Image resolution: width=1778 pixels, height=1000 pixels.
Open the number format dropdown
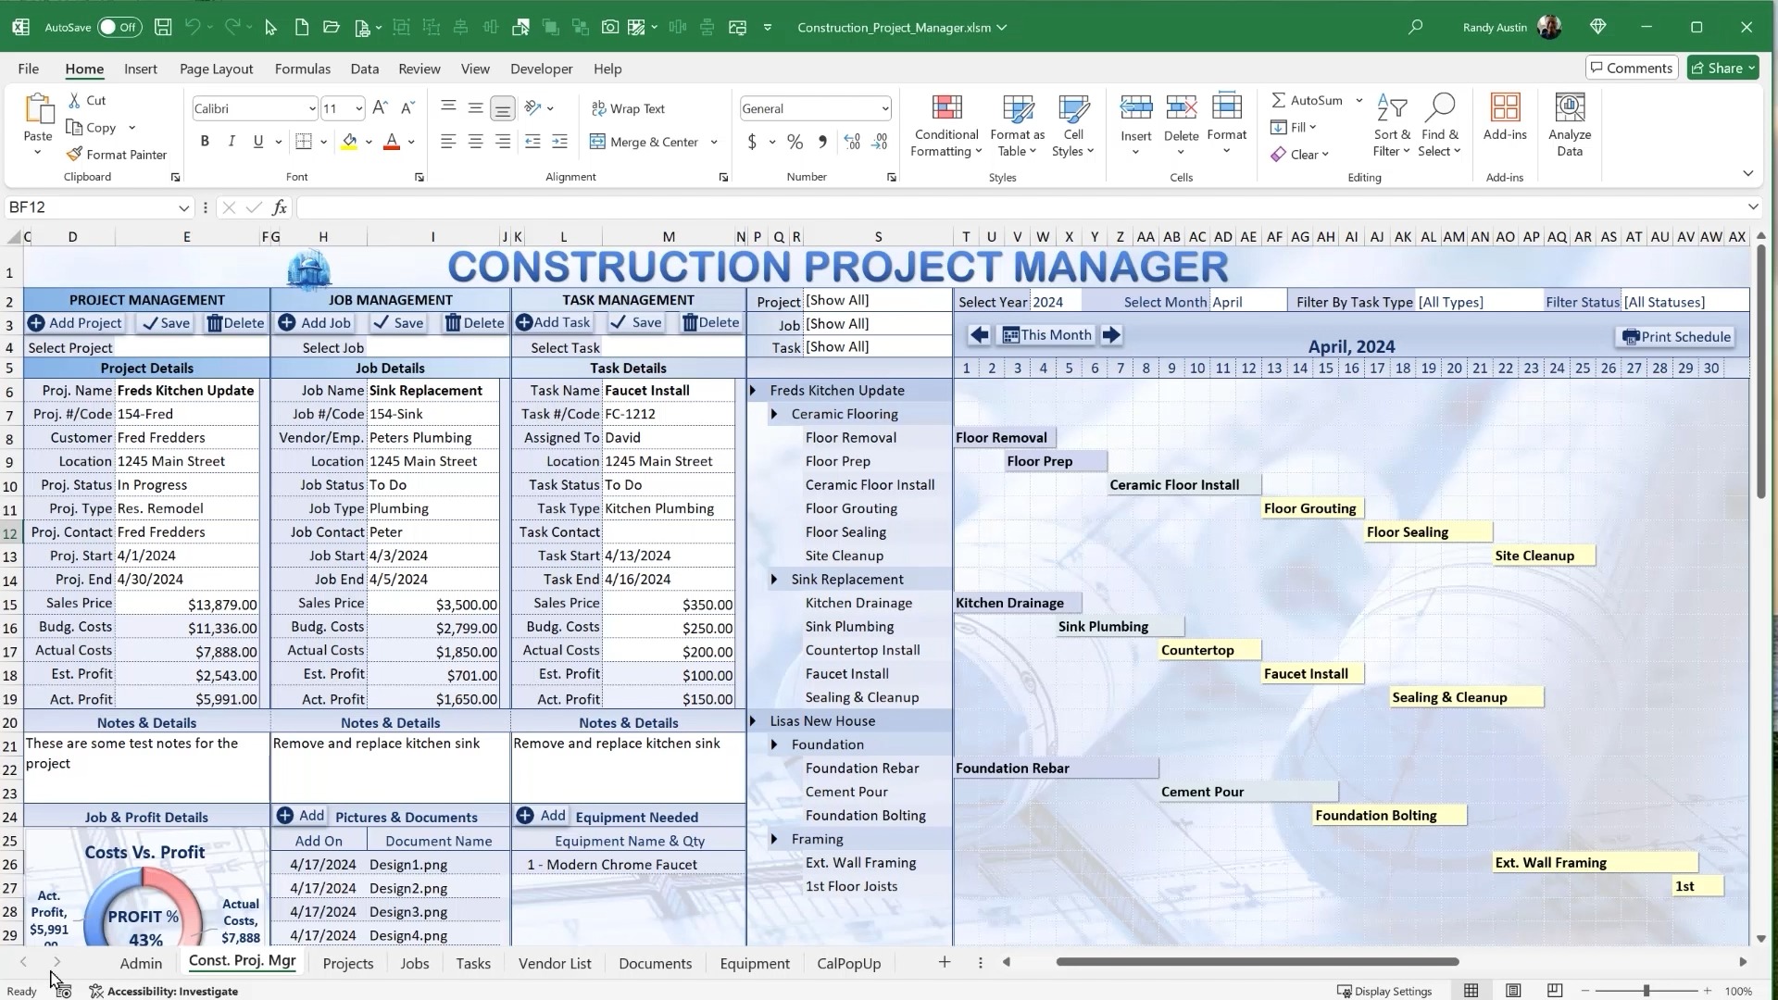pos(884,109)
